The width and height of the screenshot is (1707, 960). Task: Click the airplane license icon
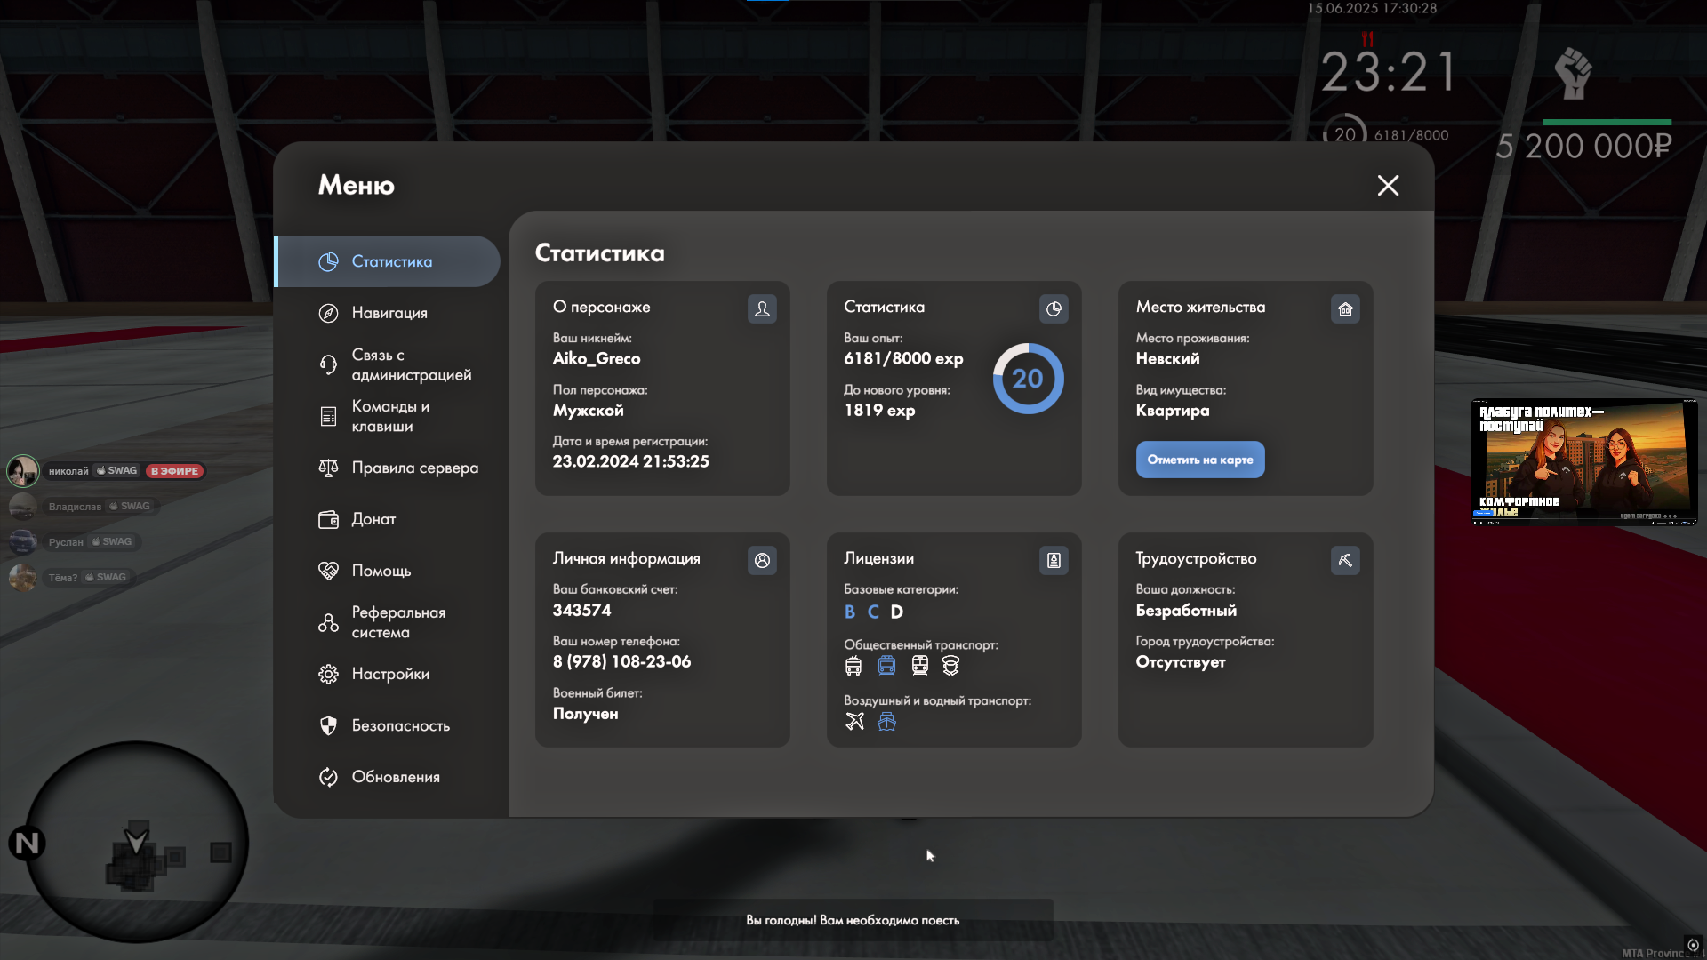(x=854, y=721)
